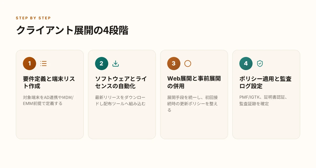Image resolution: width=316 pixels, height=168 pixels.
Task: Select the heading ポリシー適用と監査ログ設定
Action: 265,82
